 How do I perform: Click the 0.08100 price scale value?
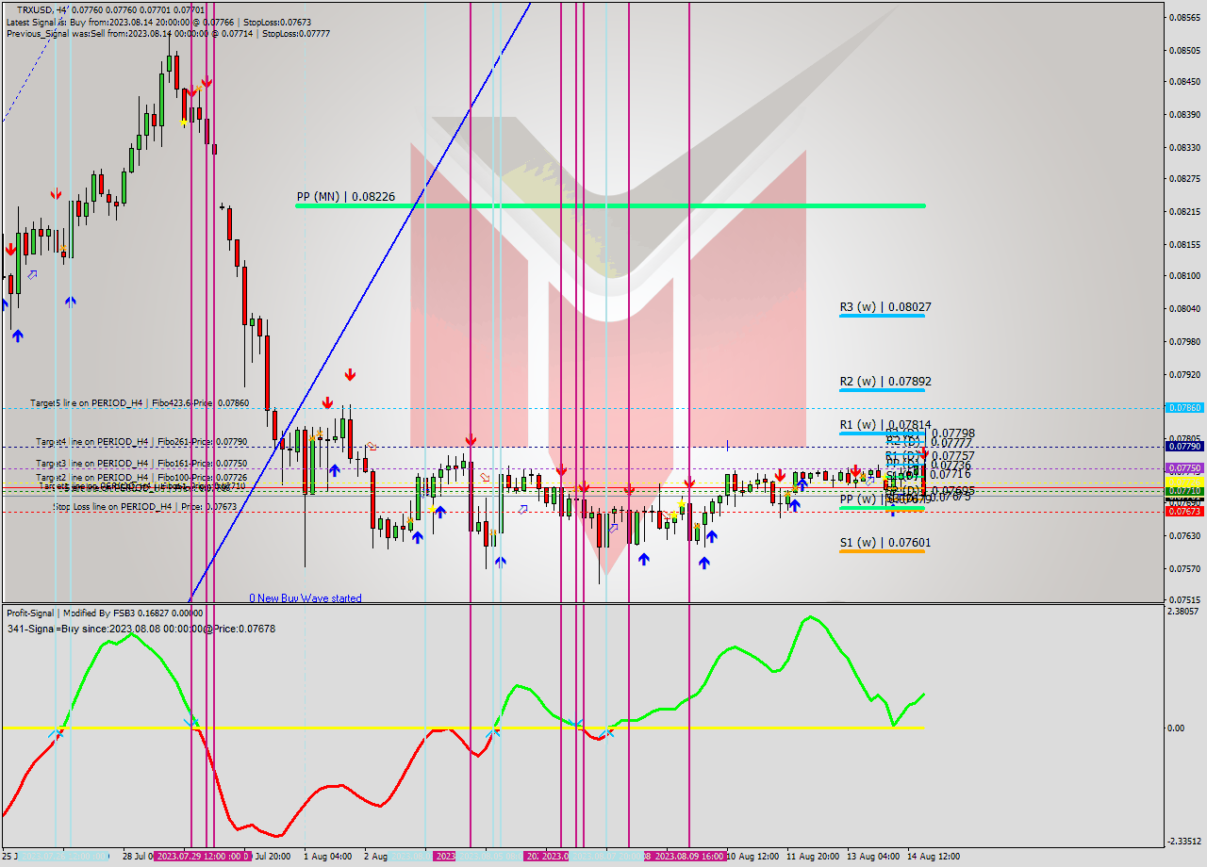(1184, 276)
